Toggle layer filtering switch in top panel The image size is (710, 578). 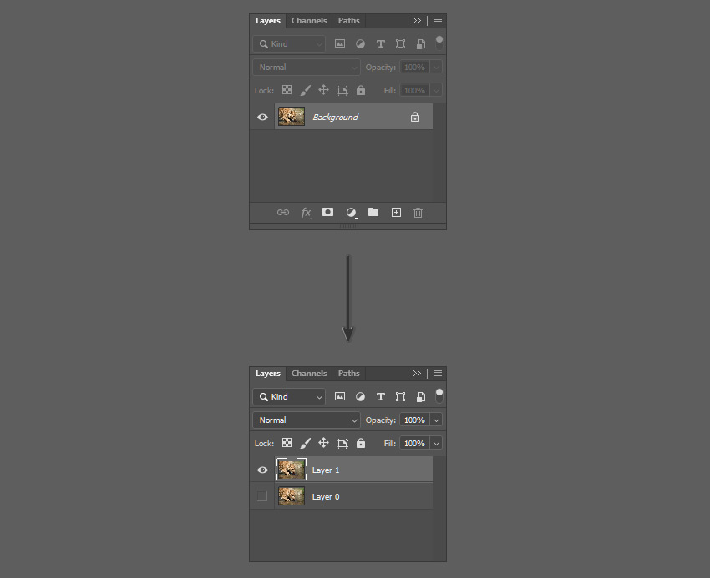point(439,43)
